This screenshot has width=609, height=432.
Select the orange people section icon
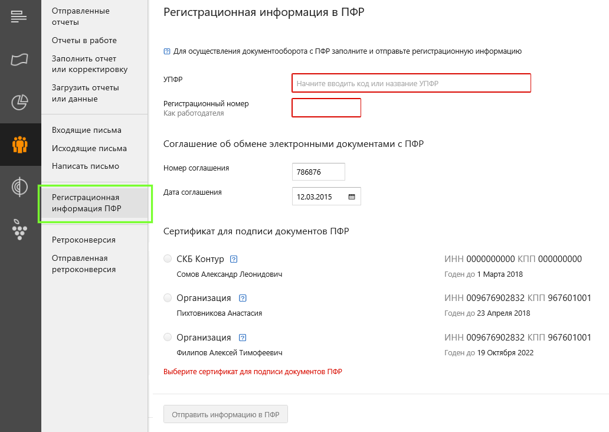(x=20, y=145)
